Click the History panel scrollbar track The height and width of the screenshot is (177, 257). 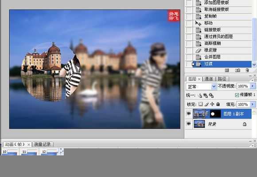[x=254, y=8]
